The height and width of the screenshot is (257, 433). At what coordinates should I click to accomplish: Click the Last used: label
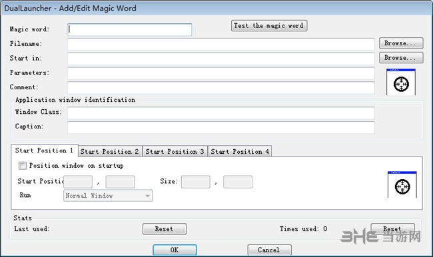[x=32, y=229]
